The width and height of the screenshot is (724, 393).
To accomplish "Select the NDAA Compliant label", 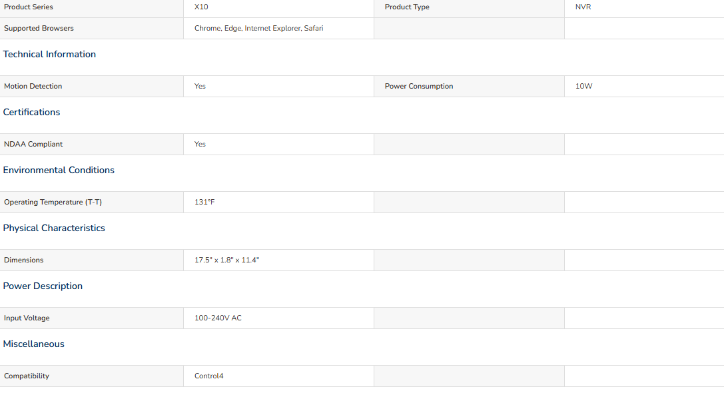I will (33, 144).
